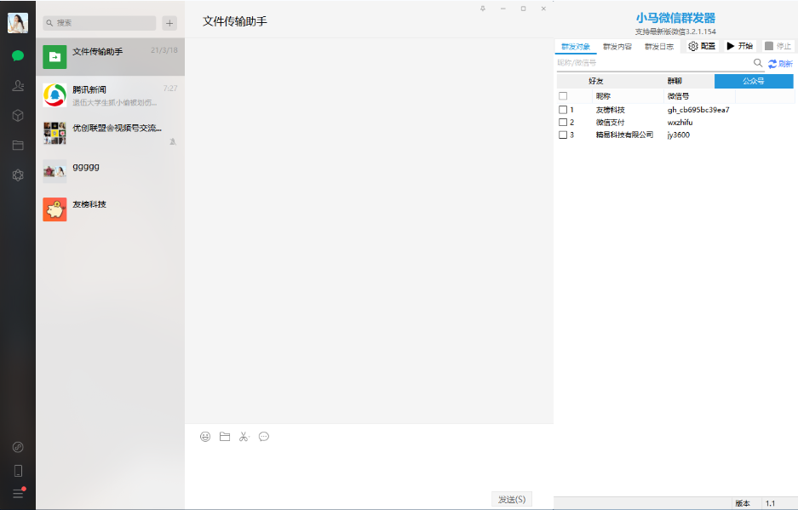Check the box for 微信支付 row
The image size is (798, 510).
563,123
